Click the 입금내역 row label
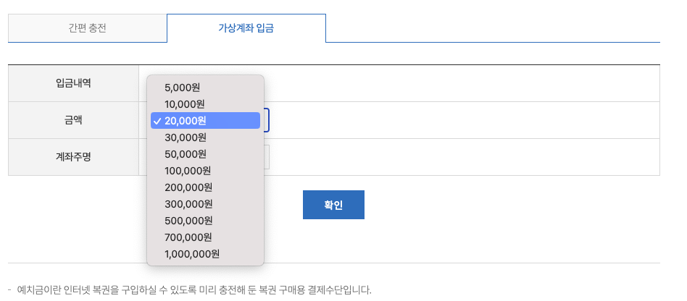 click(x=73, y=83)
